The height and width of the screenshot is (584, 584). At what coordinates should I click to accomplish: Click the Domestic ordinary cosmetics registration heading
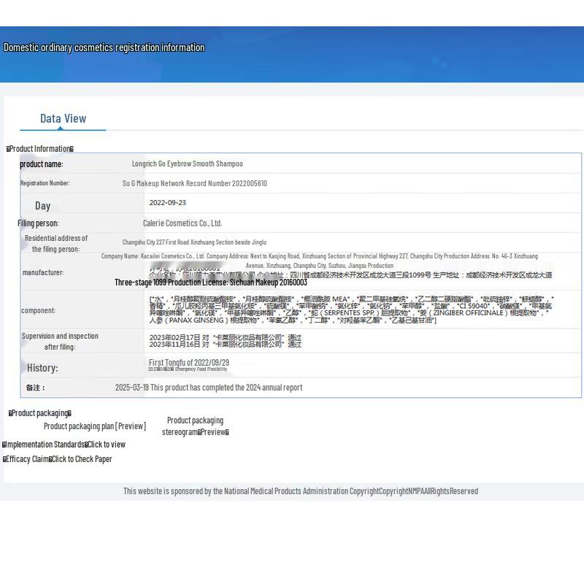[104, 47]
